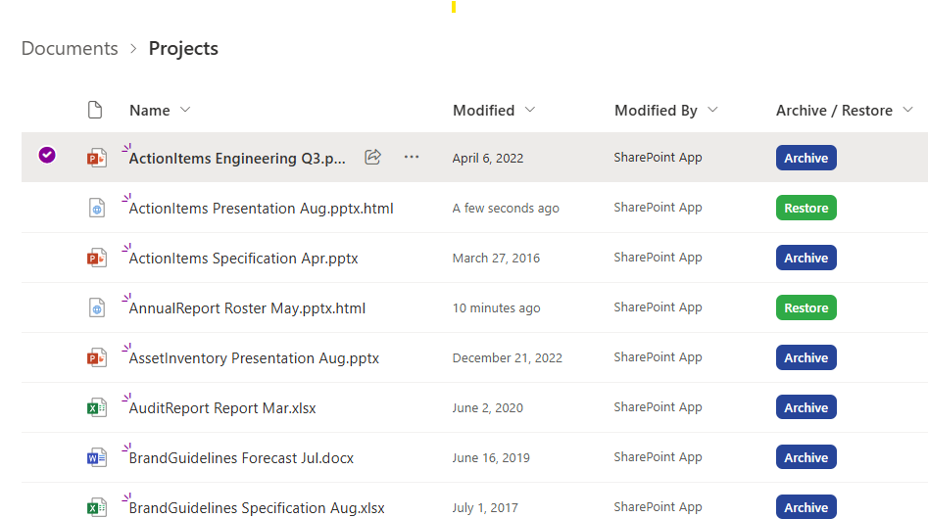Expand the Name column sort dropdown
The height and width of the screenshot is (519, 928).
(x=185, y=110)
